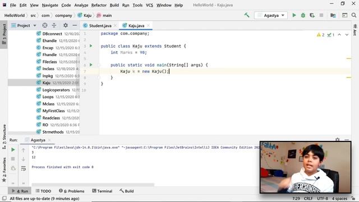Click the 7:29 cursor position indicator

point(296,199)
